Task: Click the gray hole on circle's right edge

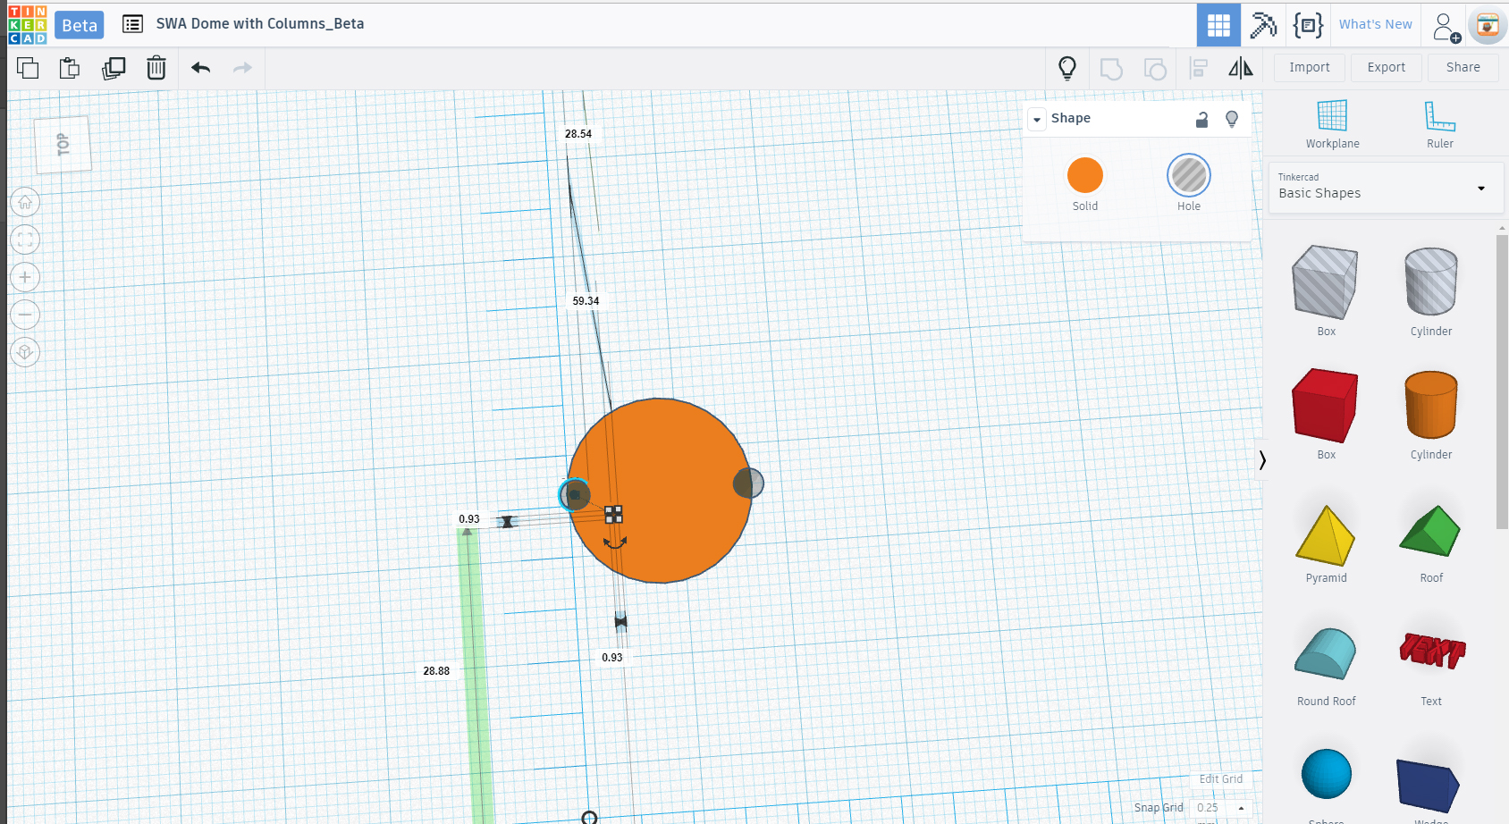Action: [748, 483]
